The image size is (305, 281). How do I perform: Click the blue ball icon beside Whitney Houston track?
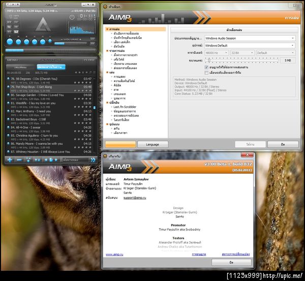tap(8, 152)
